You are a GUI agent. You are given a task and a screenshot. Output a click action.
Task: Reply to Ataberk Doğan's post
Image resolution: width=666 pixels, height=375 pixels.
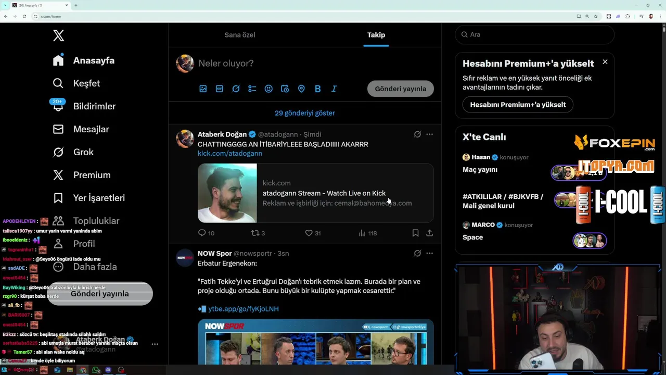click(x=206, y=233)
